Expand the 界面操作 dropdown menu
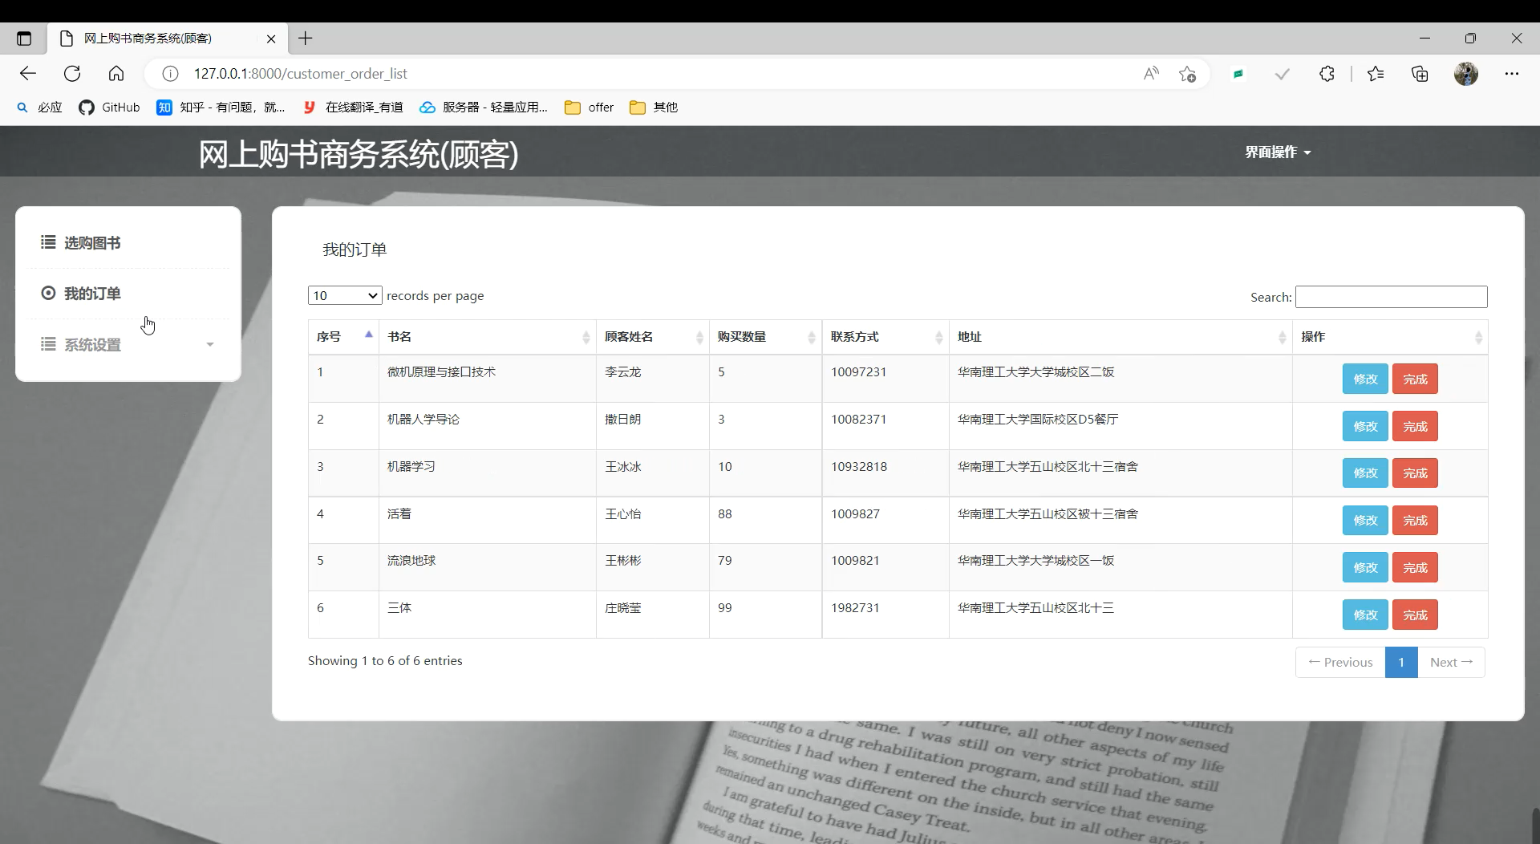1540x844 pixels. click(x=1278, y=152)
